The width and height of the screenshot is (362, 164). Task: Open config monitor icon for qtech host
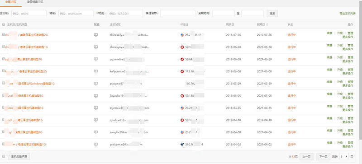tap(96, 120)
